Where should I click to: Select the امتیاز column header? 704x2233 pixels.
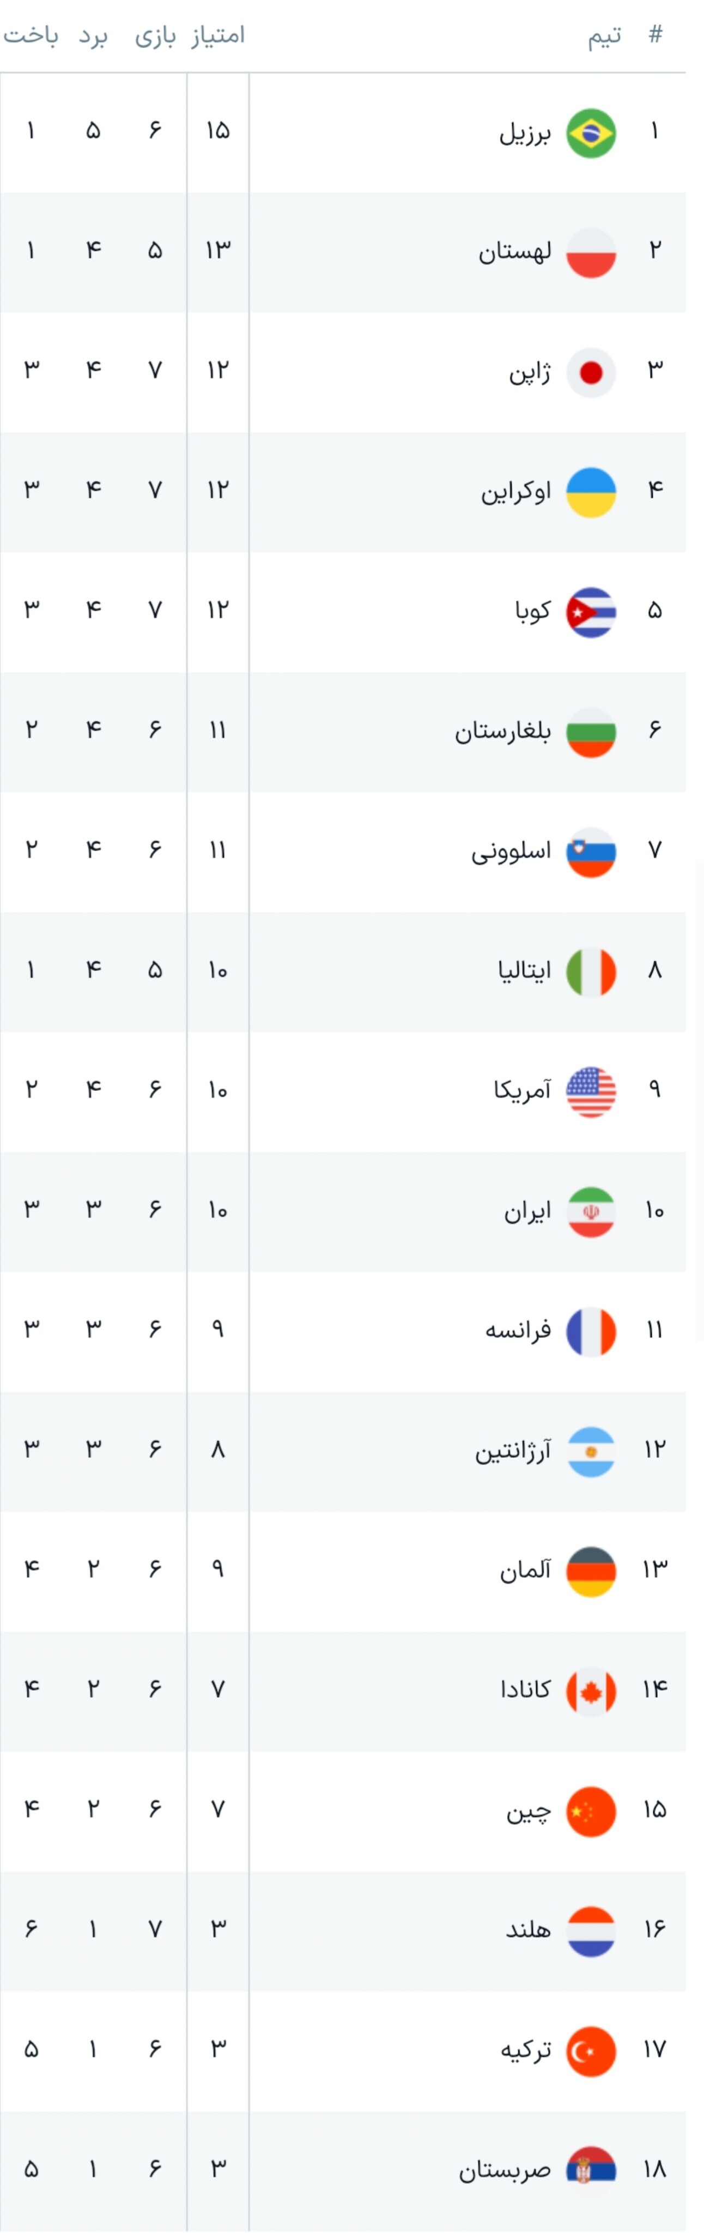point(218,35)
